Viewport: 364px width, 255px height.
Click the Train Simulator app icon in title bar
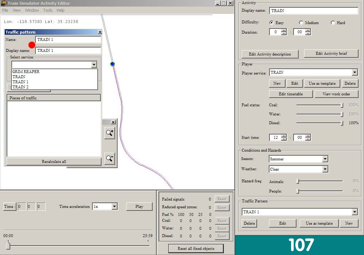(4, 3)
